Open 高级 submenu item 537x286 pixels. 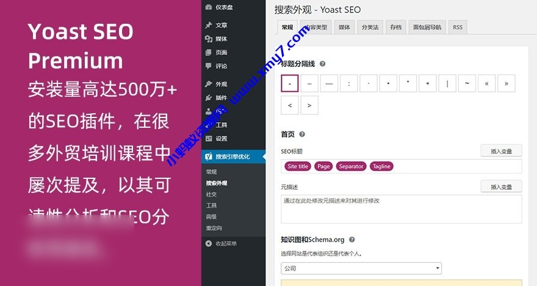coord(211,217)
